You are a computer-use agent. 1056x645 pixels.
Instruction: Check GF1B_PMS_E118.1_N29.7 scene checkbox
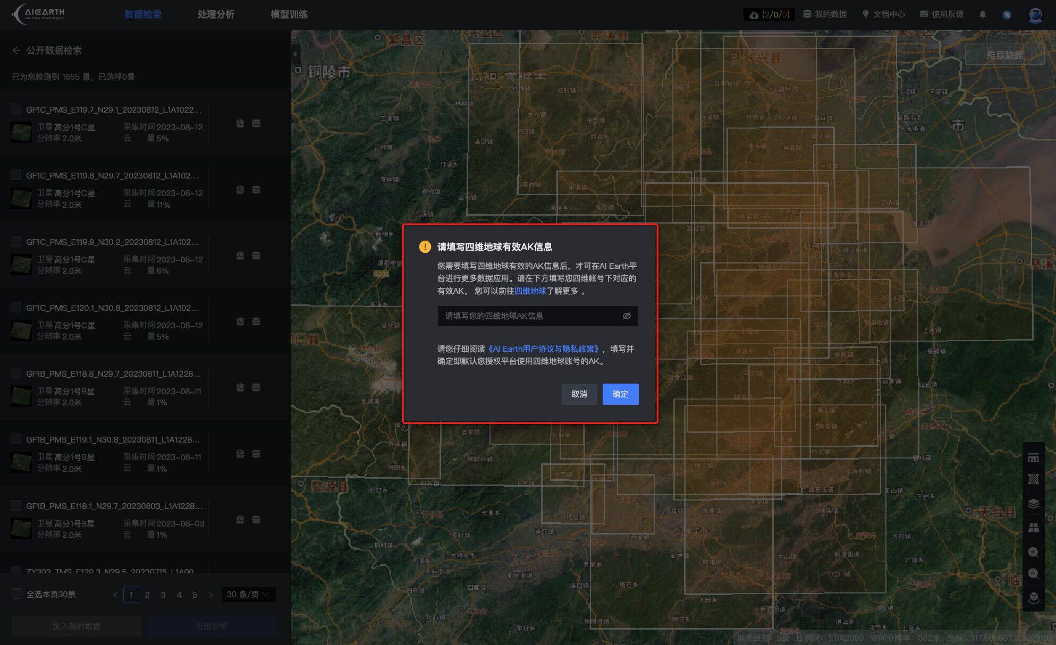pos(16,505)
